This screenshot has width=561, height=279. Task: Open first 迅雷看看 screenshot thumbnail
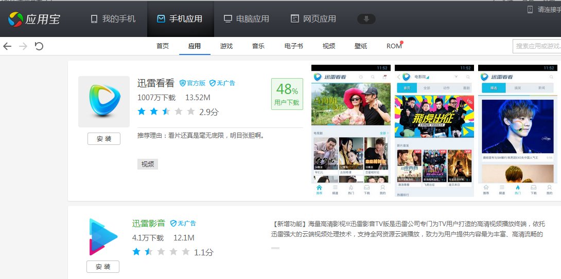(x=351, y=131)
